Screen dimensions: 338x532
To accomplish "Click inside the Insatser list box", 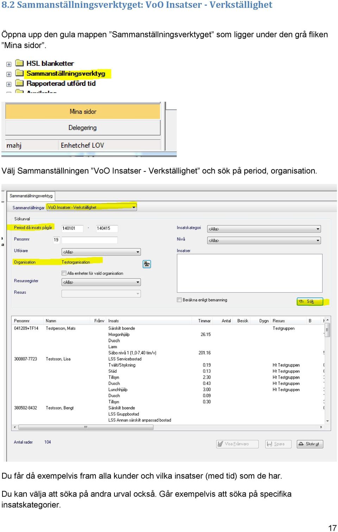I will pyautogui.click(x=250, y=273).
